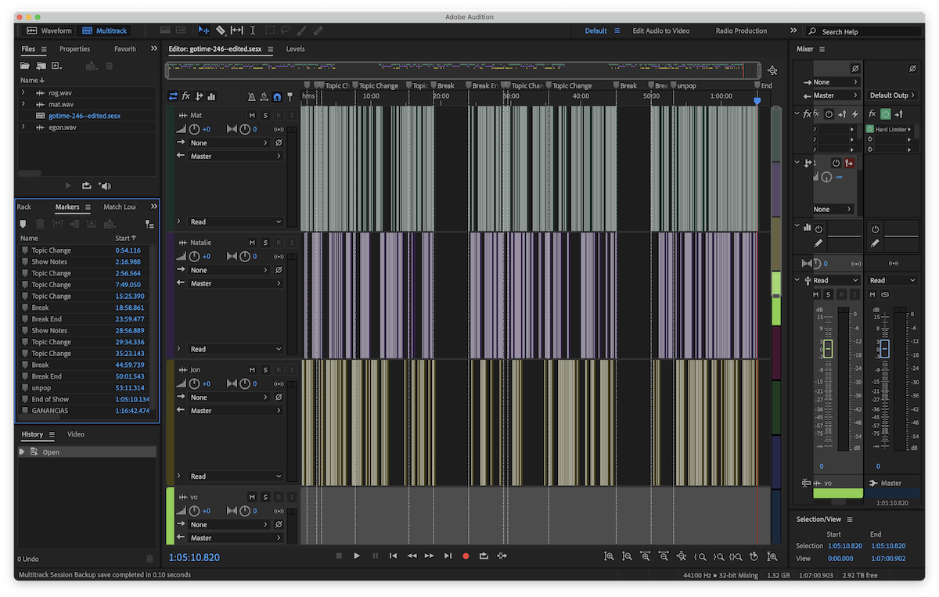939x597 pixels.
Task: Switch to Waveform view
Action: [49, 31]
